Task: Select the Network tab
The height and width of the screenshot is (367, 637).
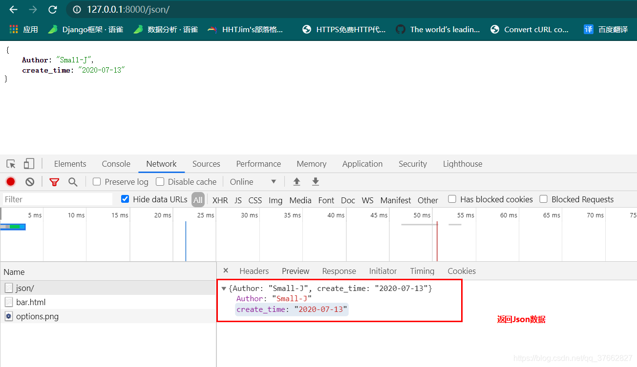Action: [161, 164]
